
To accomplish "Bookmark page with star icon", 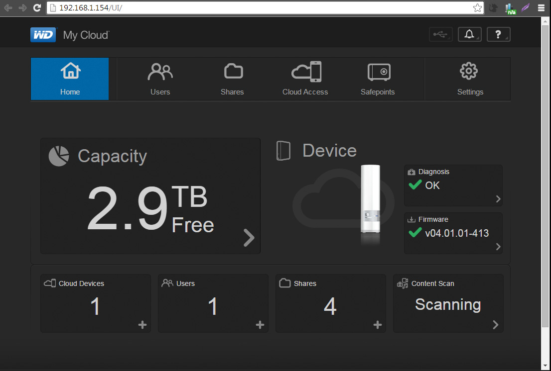I will 477,8.
